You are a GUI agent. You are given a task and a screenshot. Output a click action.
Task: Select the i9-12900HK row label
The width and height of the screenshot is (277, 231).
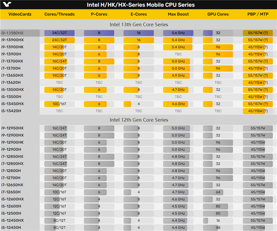click(12, 142)
